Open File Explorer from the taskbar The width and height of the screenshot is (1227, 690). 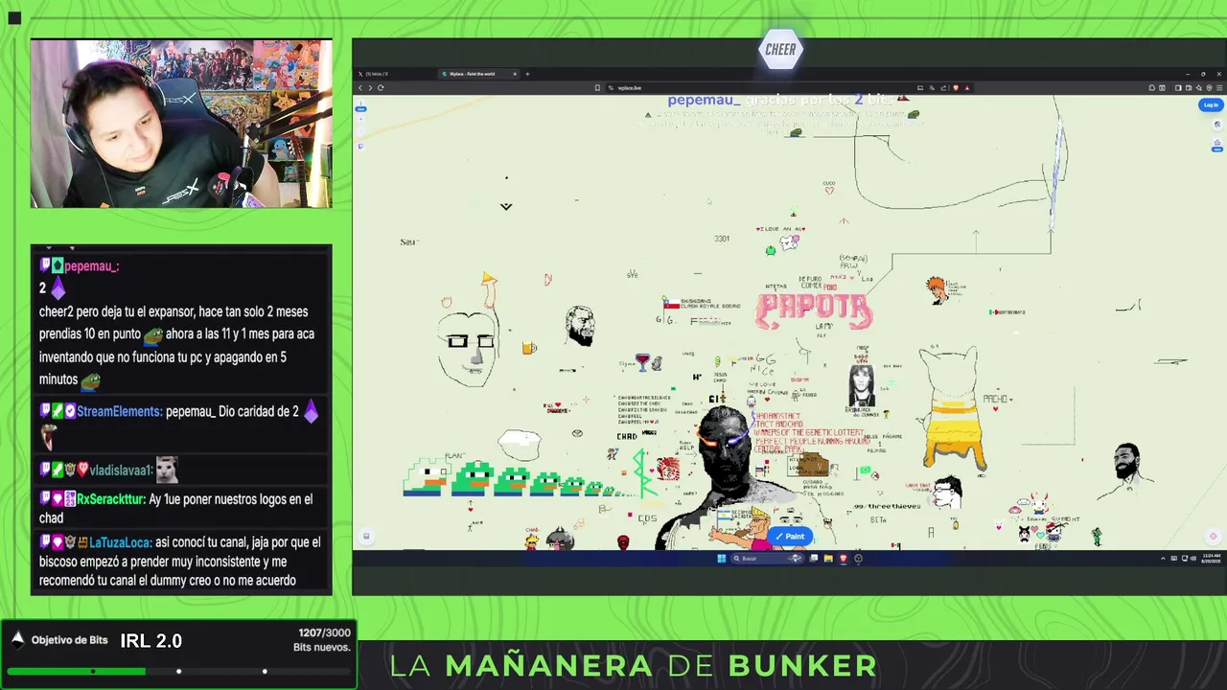(828, 559)
